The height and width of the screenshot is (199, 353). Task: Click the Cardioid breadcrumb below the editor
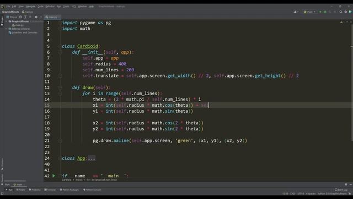pyautogui.click(x=66, y=180)
